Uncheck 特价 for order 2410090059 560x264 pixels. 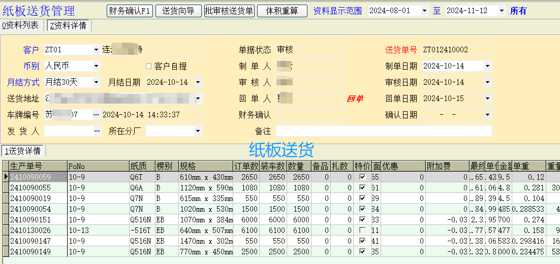pos(362,177)
